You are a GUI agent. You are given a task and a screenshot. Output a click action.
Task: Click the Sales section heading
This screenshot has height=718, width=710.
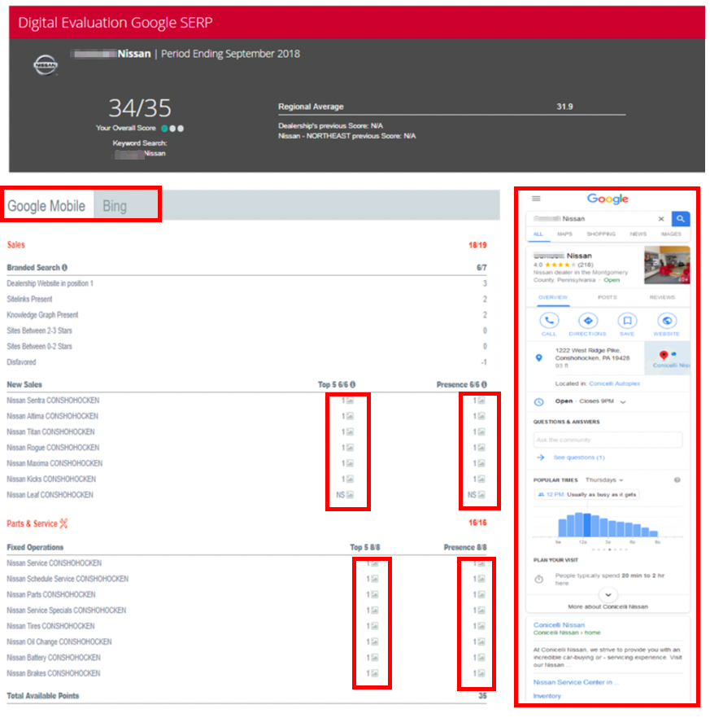pyautogui.click(x=16, y=245)
